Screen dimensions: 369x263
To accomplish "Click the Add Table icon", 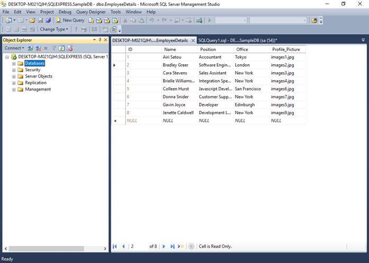I will point(105,29).
